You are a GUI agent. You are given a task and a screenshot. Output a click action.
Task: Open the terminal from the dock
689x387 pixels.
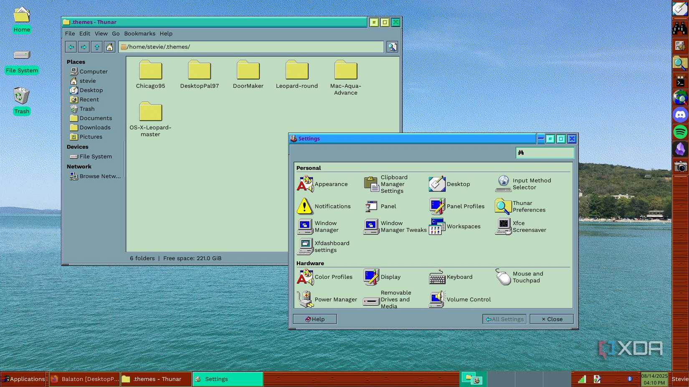tap(679, 80)
